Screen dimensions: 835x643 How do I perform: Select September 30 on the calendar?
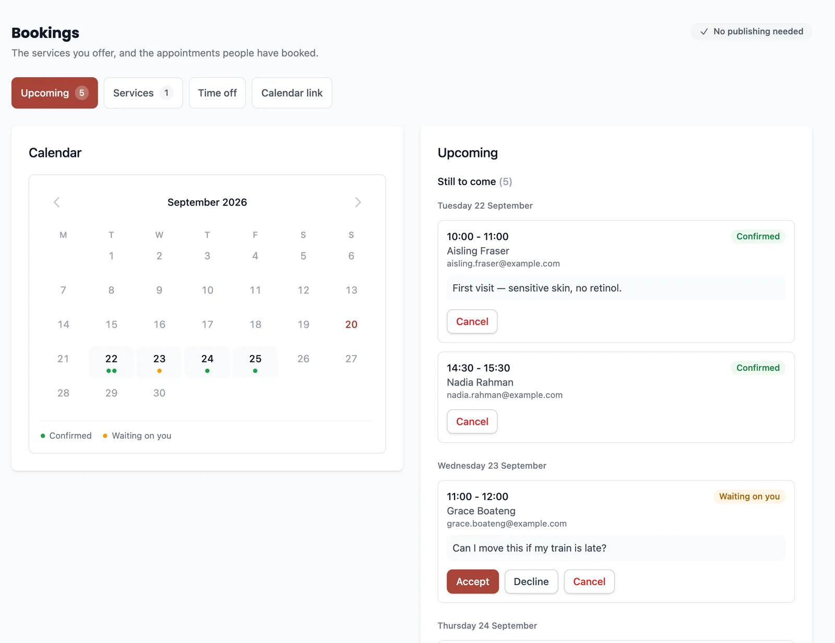159,393
